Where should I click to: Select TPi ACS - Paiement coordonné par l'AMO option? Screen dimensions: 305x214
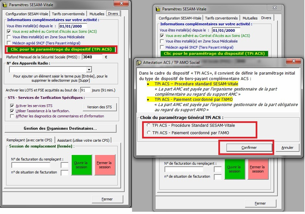click(x=149, y=133)
